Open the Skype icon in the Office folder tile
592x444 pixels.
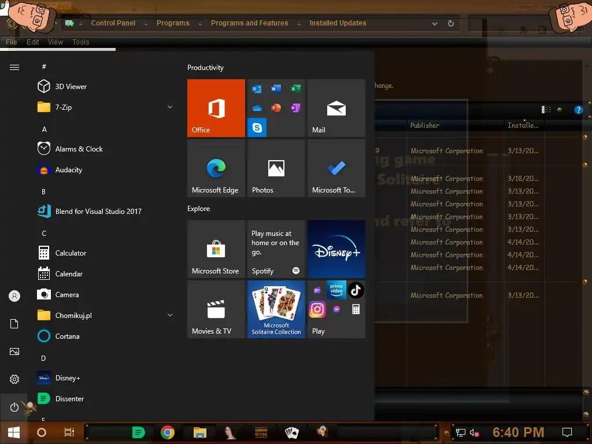click(257, 128)
